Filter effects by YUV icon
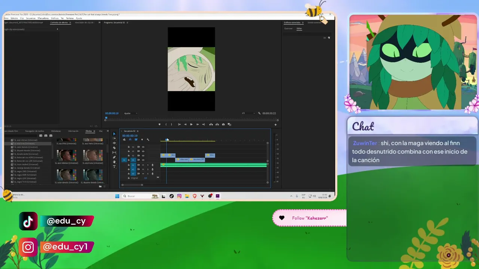 [51, 136]
